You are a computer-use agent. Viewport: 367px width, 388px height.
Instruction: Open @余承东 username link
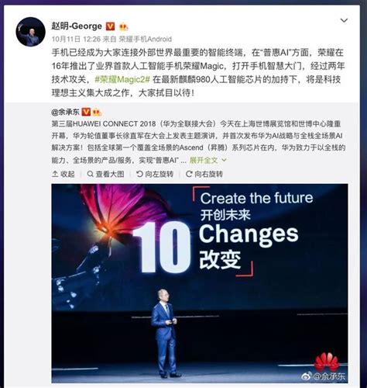pyautogui.click(x=65, y=112)
